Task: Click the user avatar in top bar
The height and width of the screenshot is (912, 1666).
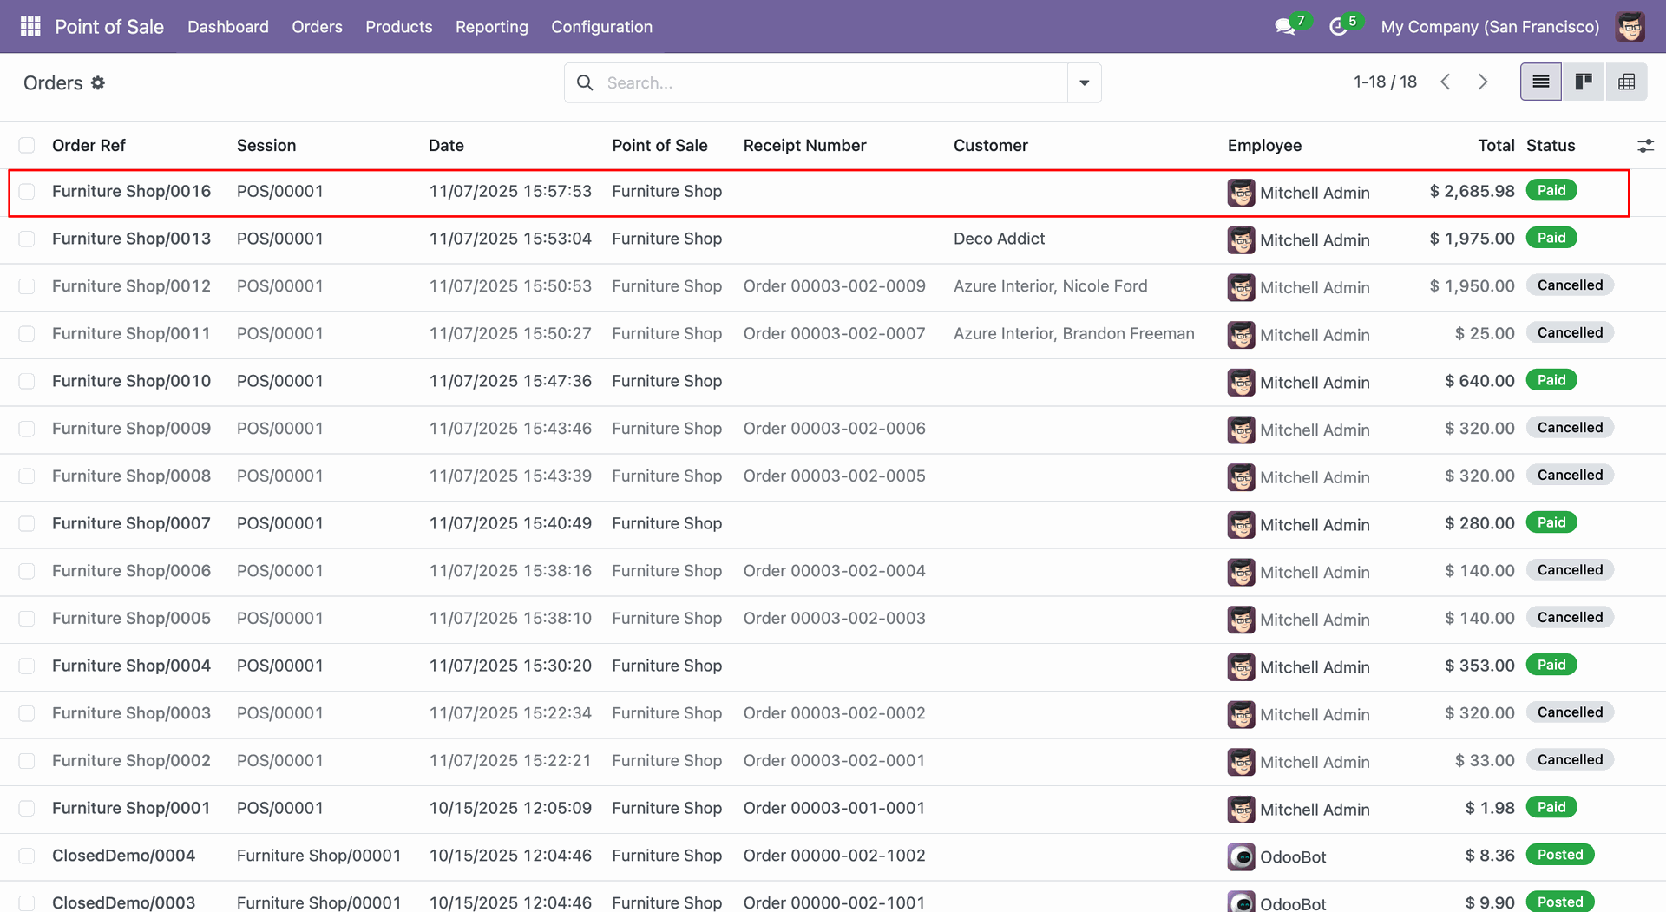Action: click(x=1630, y=27)
